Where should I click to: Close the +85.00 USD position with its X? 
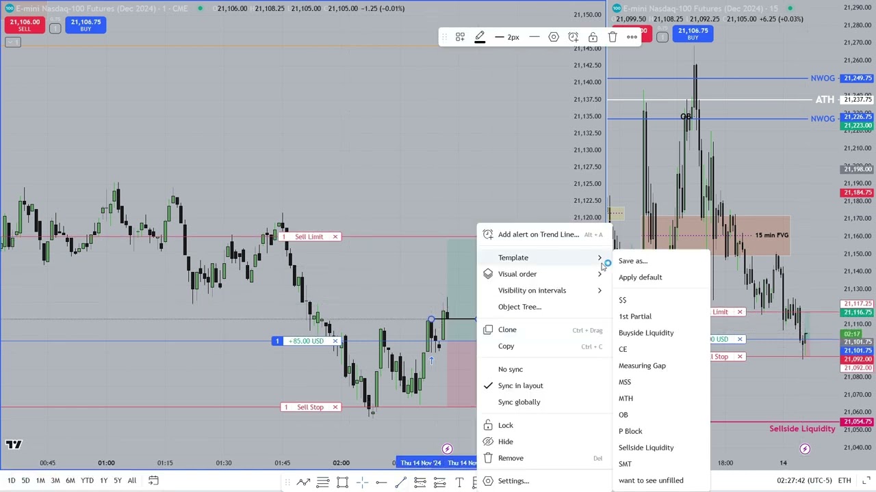[335, 341]
